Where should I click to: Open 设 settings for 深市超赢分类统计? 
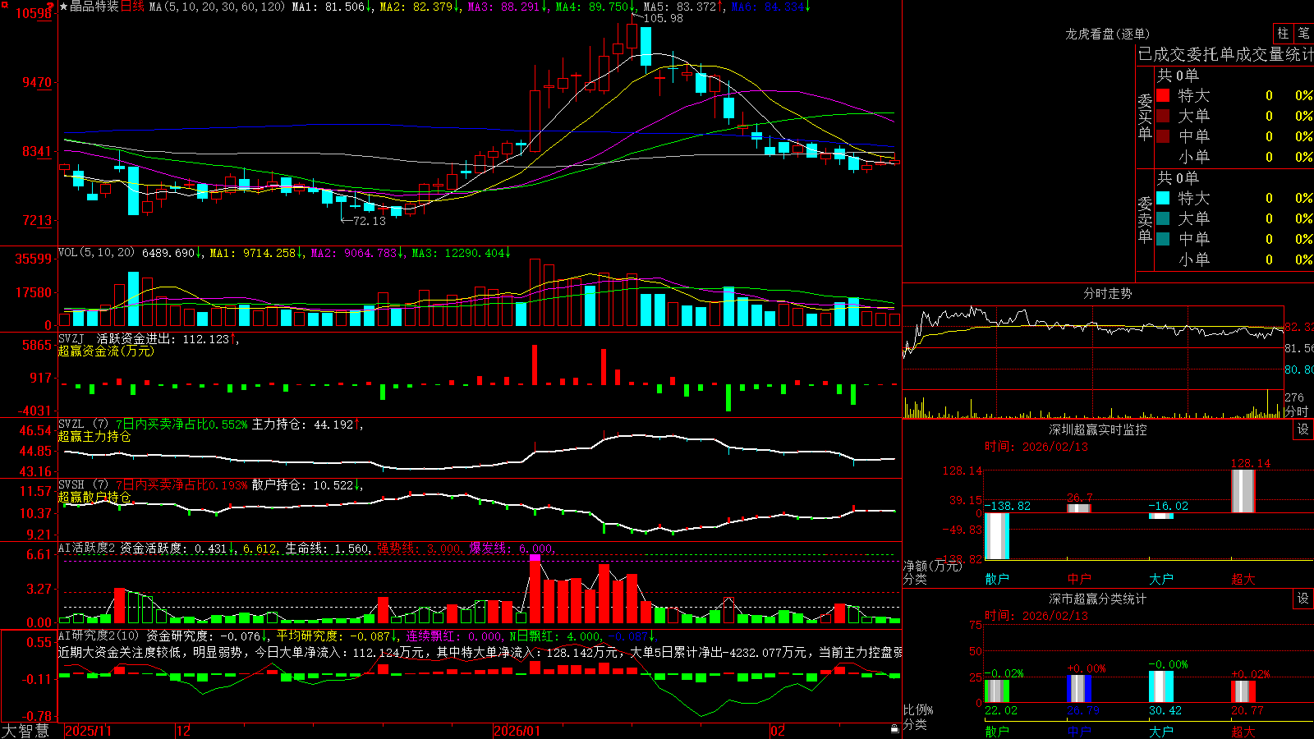coord(1303,599)
